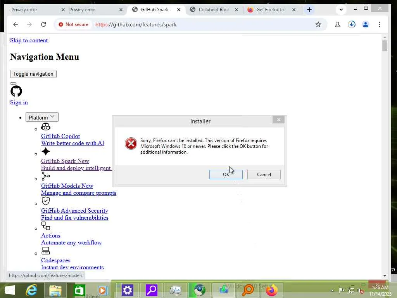The width and height of the screenshot is (397, 298).
Task: Launch Internet Explorer from the taskbar
Action: click(31, 290)
